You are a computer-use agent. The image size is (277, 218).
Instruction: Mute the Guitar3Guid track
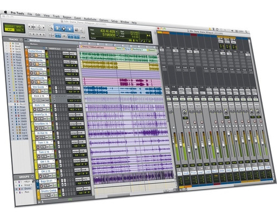tap(37, 55)
